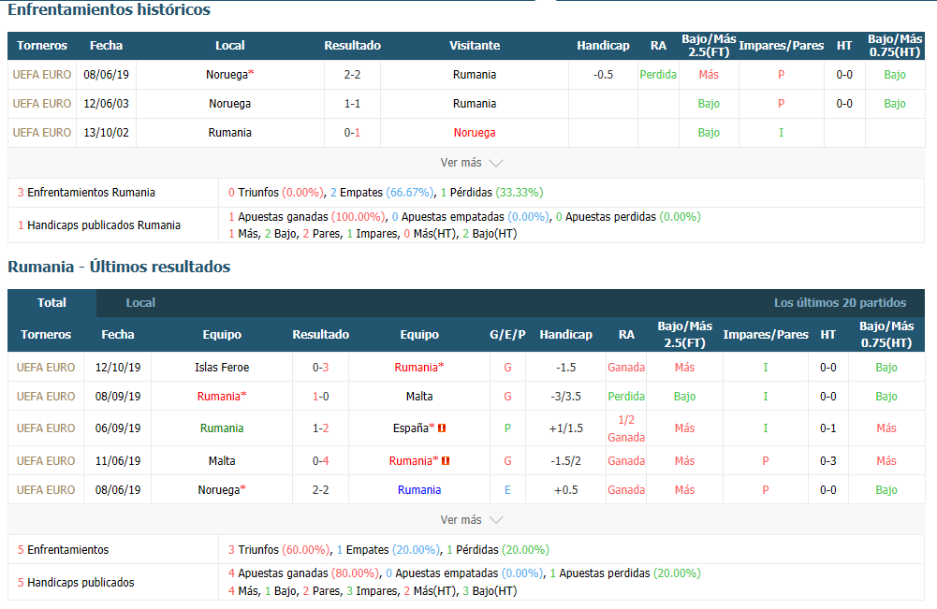
Task: Open blue Rumania link in 08/06/19 row
Action: click(x=419, y=490)
